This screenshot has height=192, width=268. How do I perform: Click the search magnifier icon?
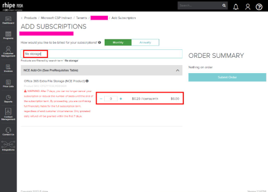(224, 5)
